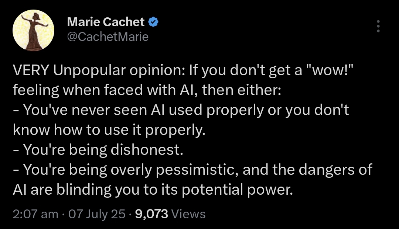Screen dimensions: 399x229
Task: Open the Marie Cachet display name link
Action: click(106, 22)
